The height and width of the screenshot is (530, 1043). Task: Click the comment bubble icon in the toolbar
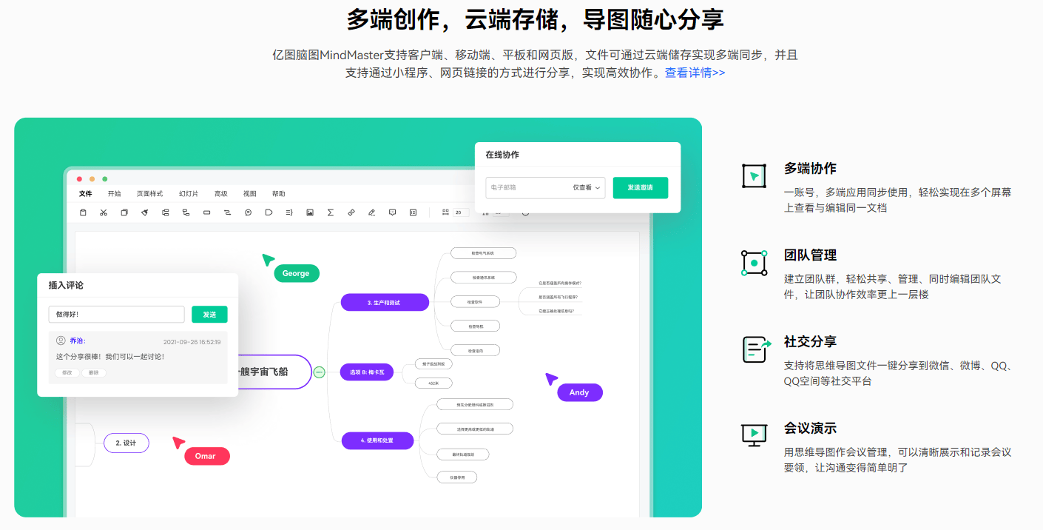392,212
